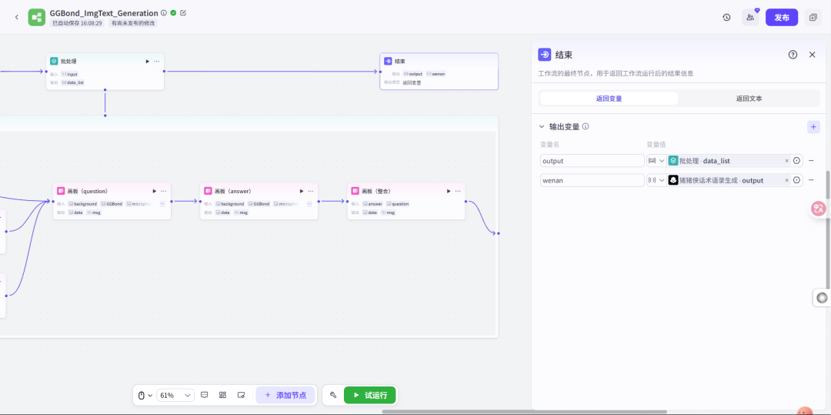831x415 pixels.
Task: Open mouse interaction mode dropdown
Action: point(145,395)
